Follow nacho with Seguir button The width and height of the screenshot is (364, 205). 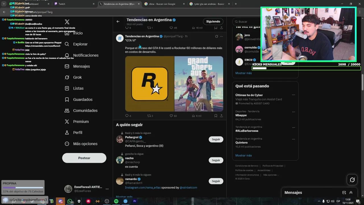point(216,160)
